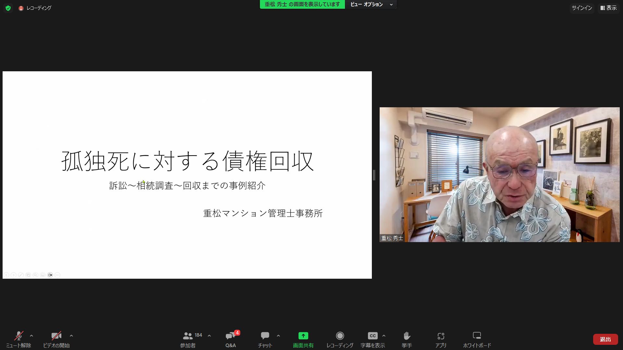The width and height of the screenshot is (623, 350).
Task: Start video with ビデオの開始
Action: [56, 339]
